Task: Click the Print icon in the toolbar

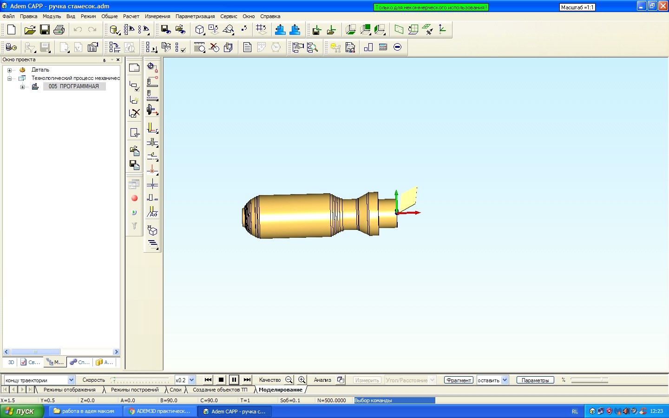Action: tap(59, 30)
